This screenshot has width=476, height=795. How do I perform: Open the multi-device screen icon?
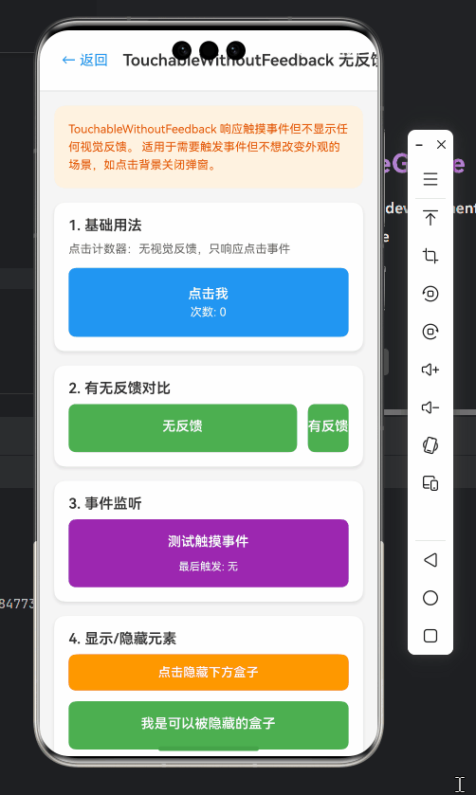coord(430,483)
